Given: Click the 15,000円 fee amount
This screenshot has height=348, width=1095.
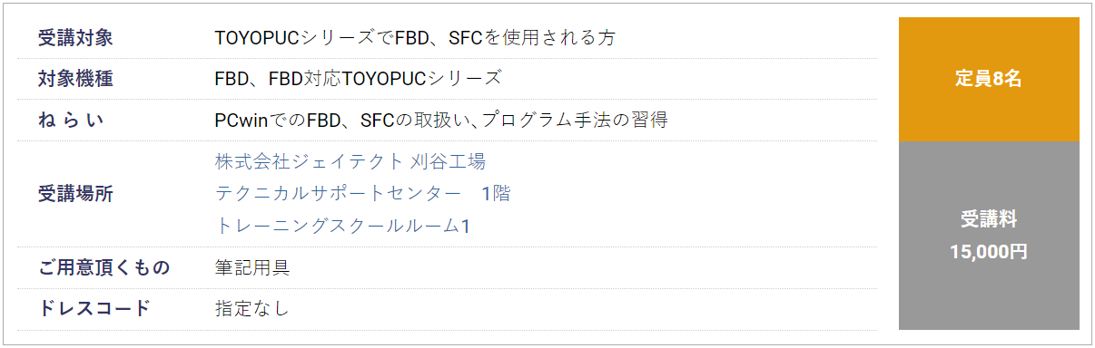Looking at the screenshot, I should (x=989, y=252).
